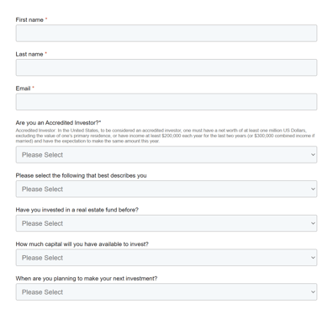Open the Accredited Investor dropdown
The image size is (333, 310).
pyautogui.click(x=166, y=154)
